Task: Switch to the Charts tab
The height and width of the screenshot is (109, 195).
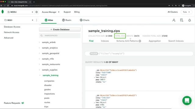Action: pos(85,20)
